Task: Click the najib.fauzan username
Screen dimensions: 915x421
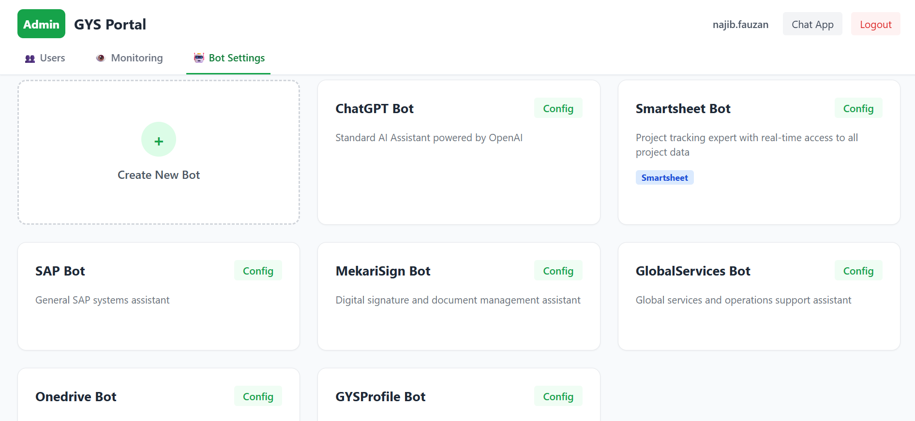Action: point(740,25)
